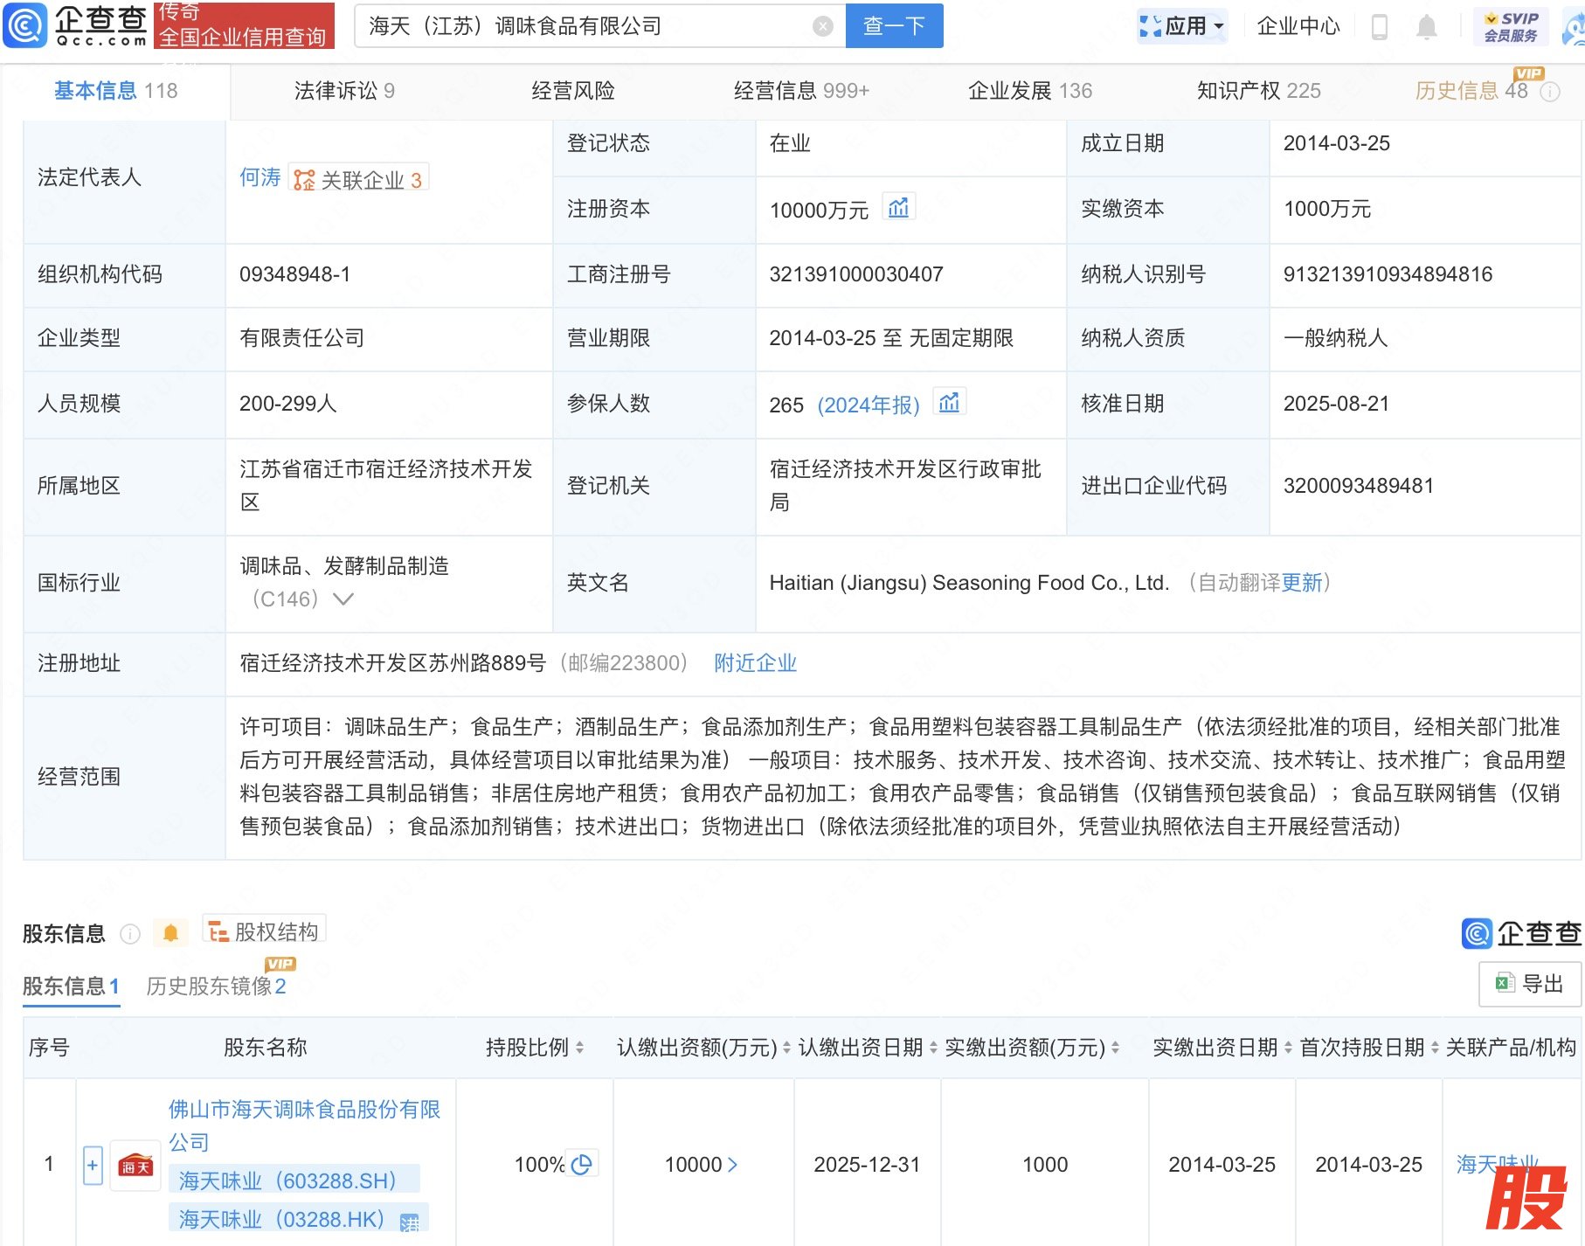
Task: Open the shareholding ratio pie chart icon
Action: [x=581, y=1164]
